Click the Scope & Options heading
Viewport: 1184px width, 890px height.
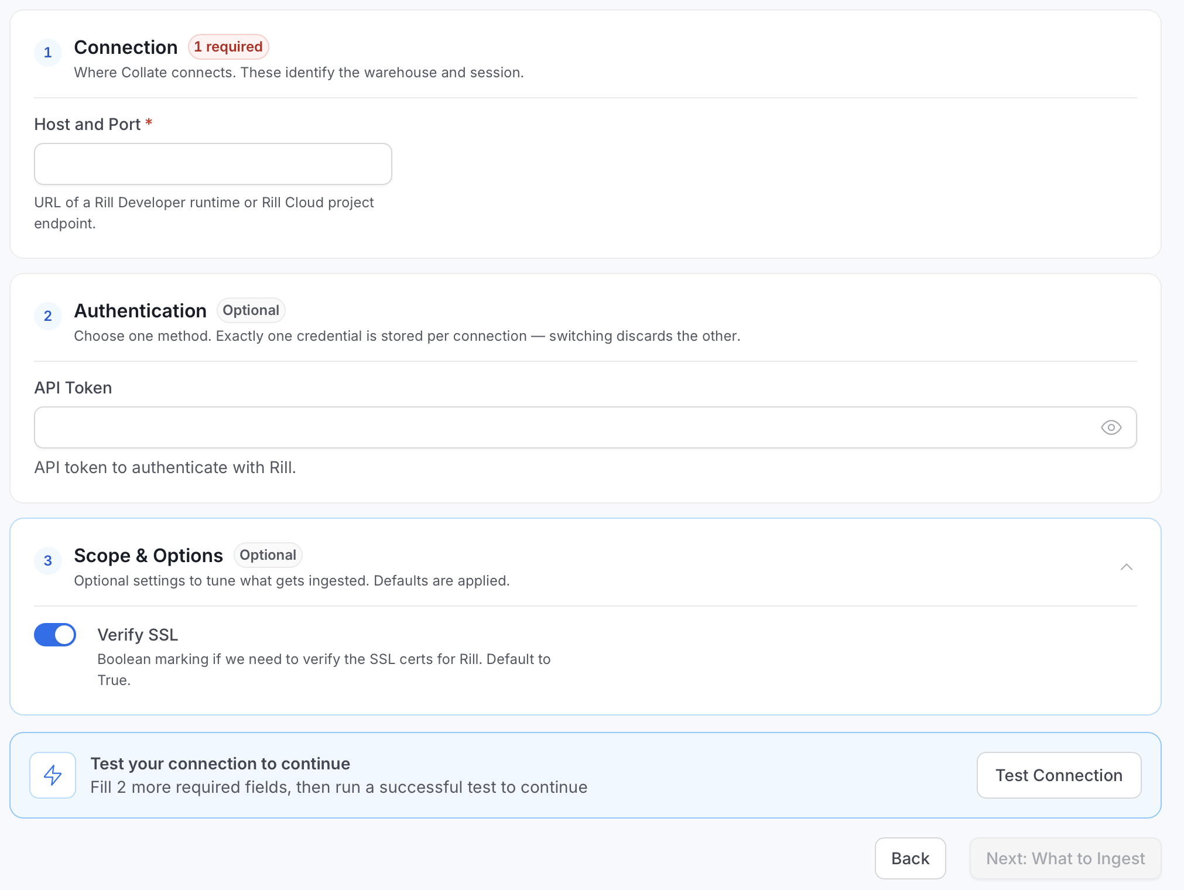pyautogui.click(x=149, y=556)
